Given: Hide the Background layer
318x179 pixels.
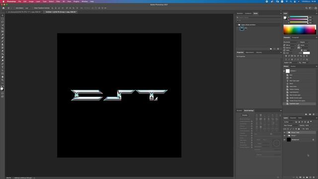Looking at the screenshot, I should pyautogui.click(x=284, y=140).
